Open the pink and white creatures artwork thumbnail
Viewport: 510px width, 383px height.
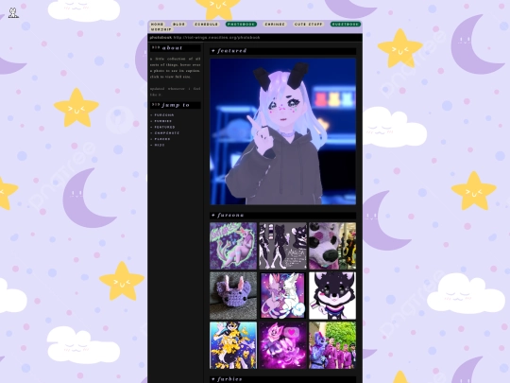click(282, 296)
